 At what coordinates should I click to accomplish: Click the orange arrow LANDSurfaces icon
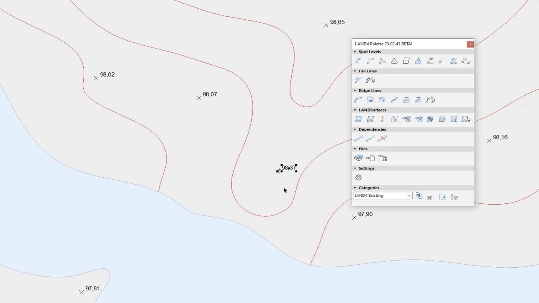click(x=382, y=119)
